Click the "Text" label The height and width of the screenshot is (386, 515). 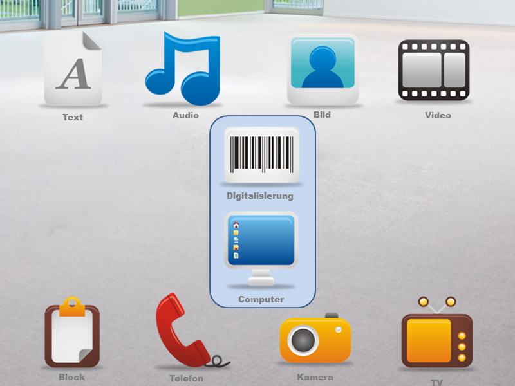pos(73,117)
